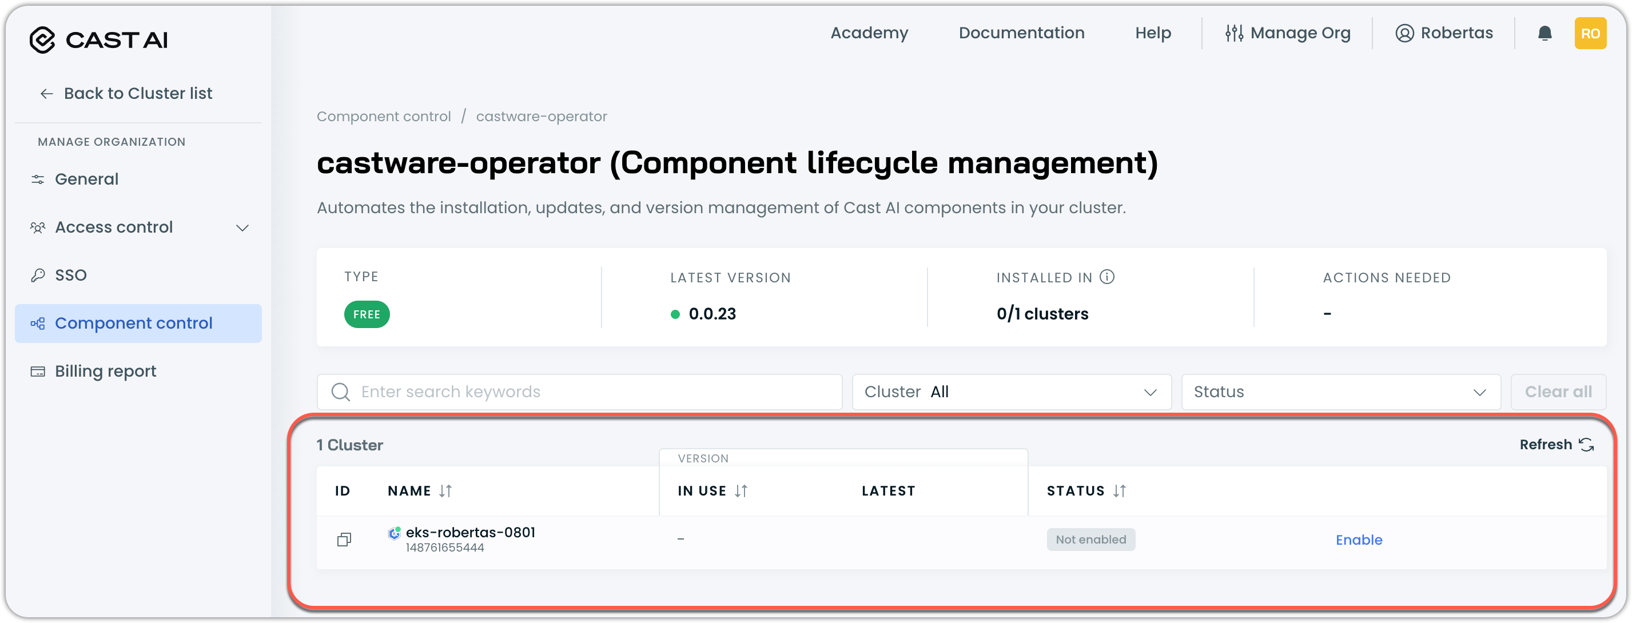Focus the search keywords input field
Screen dimensions: 1632x623
click(589, 392)
